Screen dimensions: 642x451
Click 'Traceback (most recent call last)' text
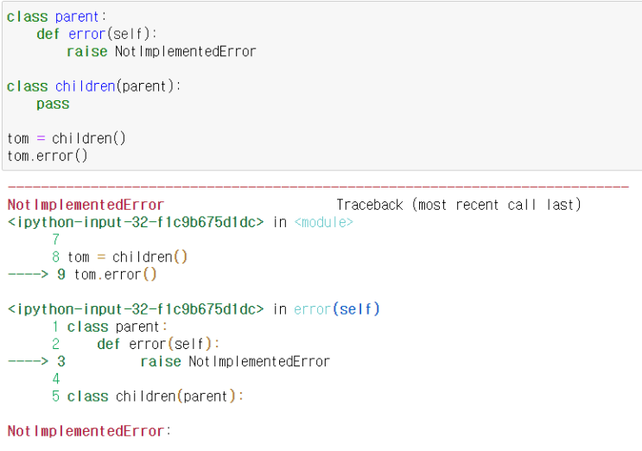459,205
